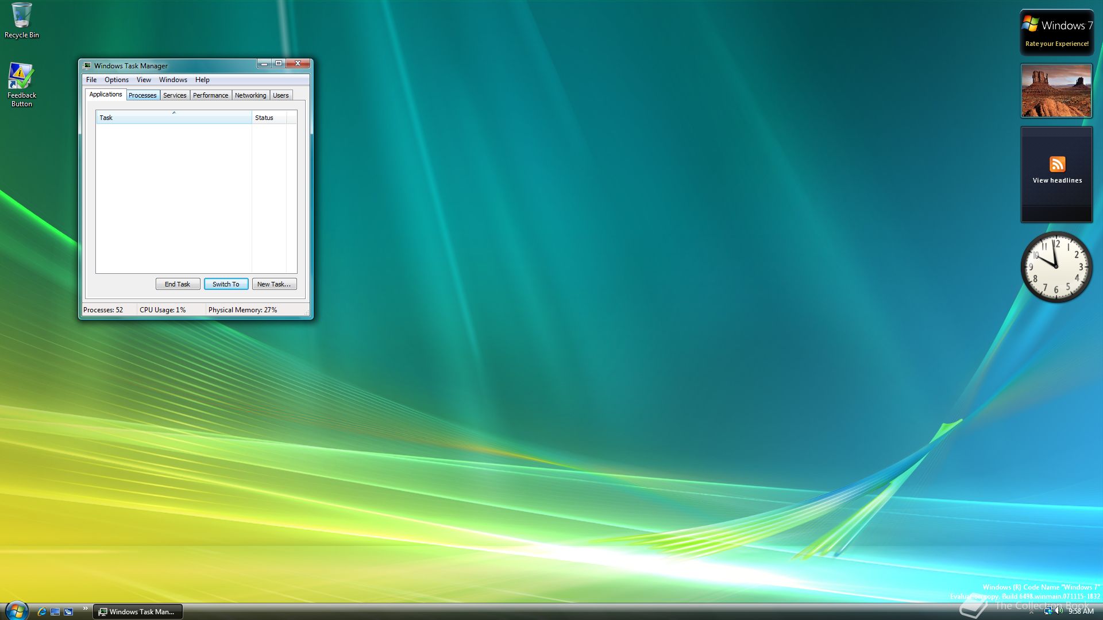This screenshot has height=620, width=1103.
Task: Click the Windows Start orb
Action: coord(16,611)
